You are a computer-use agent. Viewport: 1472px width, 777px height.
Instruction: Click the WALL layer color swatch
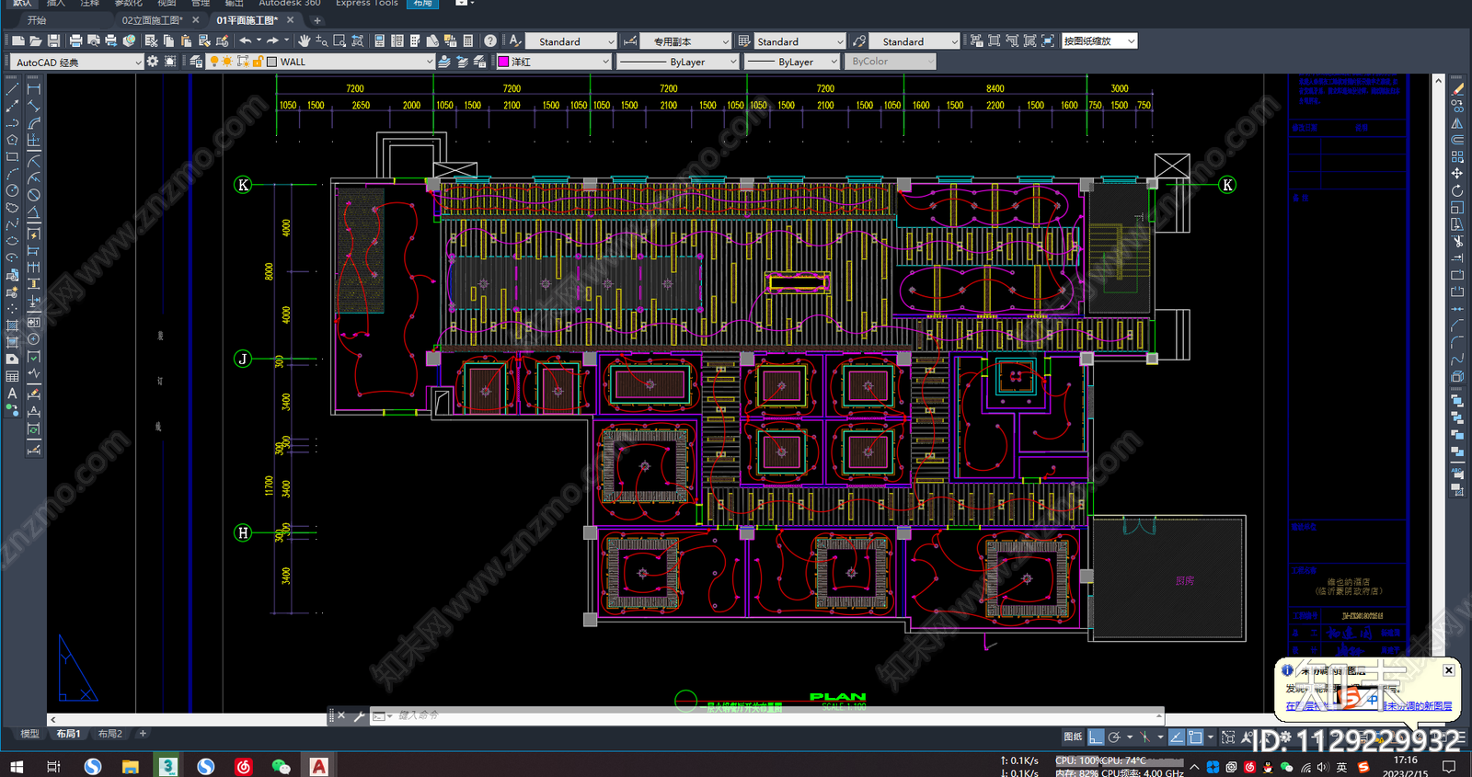tap(272, 62)
